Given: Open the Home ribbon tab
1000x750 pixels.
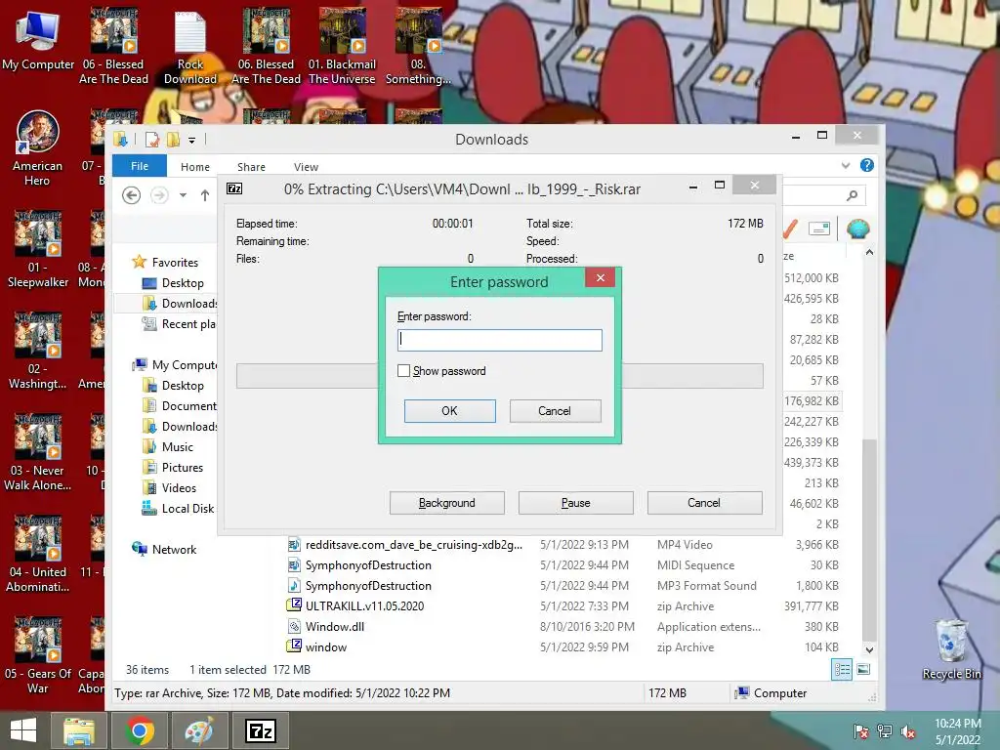Looking at the screenshot, I should 195,166.
